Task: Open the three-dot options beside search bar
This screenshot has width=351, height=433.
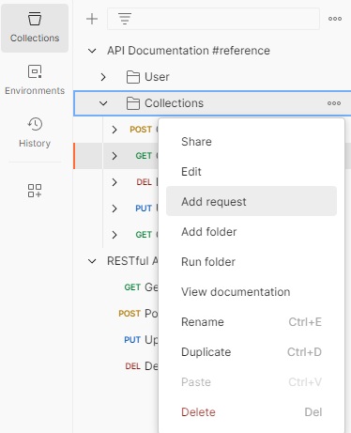Action: click(x=335, y=19)
